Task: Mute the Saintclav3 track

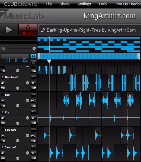Action: [34, 141]
